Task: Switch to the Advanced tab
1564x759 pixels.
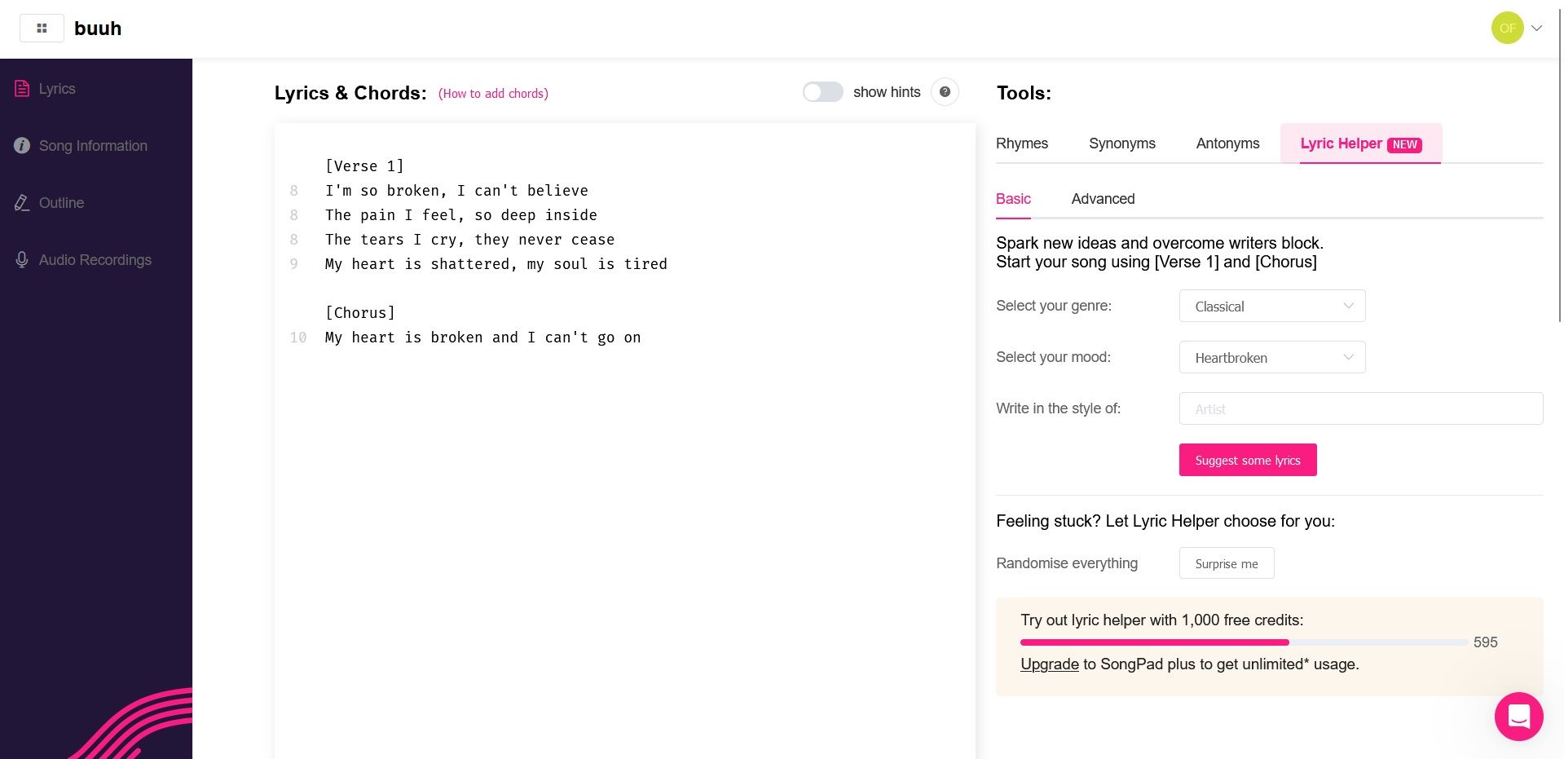Action: coord(1103,199)
